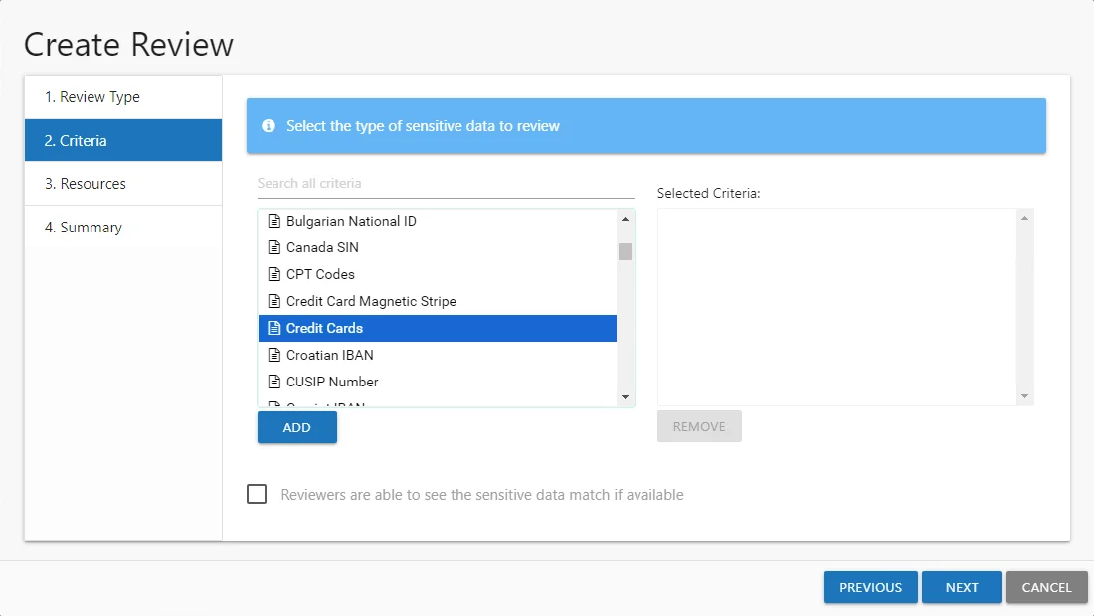Click the document icon beside CUSIP Number
Image resolution: width=1094 pixels, height=616 pixels.
tap(274, 382)
